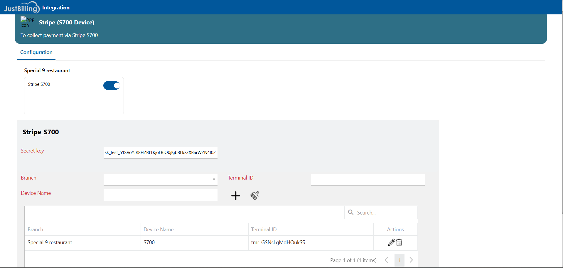Screen dimensions: 563x268
Task: Click the Stripe app icon image
Action: 27,22
